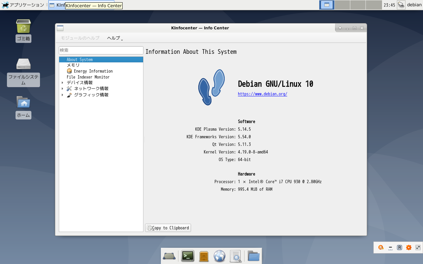Click the Qt Version value 5.11.3
The width and height of the screenshot is (423, 264).
tap(244, 145)
